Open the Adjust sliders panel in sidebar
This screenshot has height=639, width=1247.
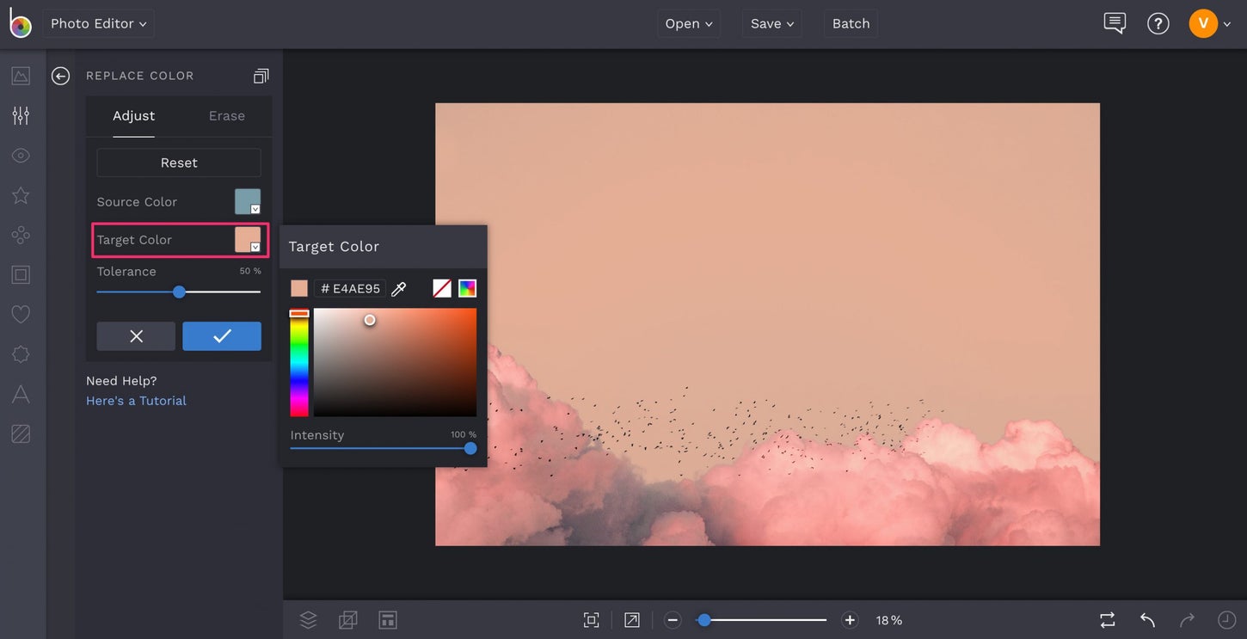coord(21,114)
